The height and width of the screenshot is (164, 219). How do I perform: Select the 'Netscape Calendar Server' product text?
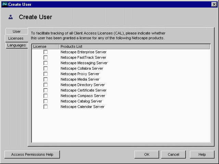(82, 107)
